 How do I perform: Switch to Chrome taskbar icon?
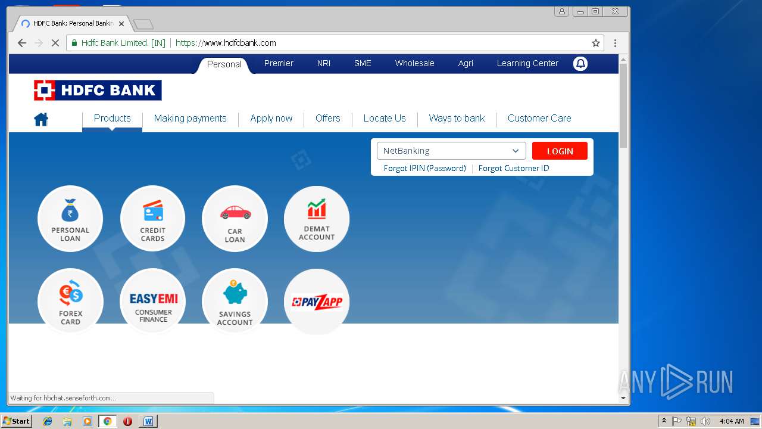coord(107,421)
